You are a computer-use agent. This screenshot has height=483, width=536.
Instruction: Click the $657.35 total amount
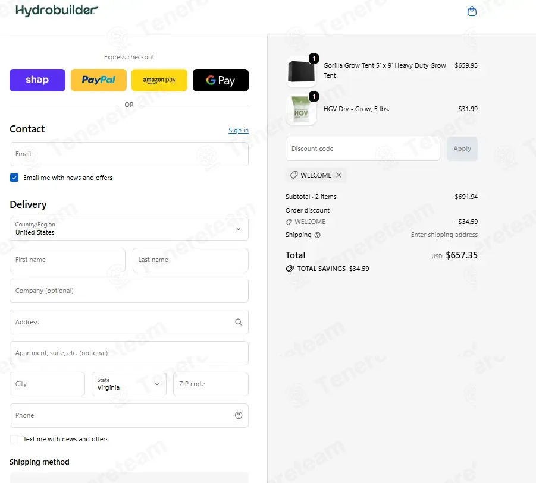coord(462,255)
